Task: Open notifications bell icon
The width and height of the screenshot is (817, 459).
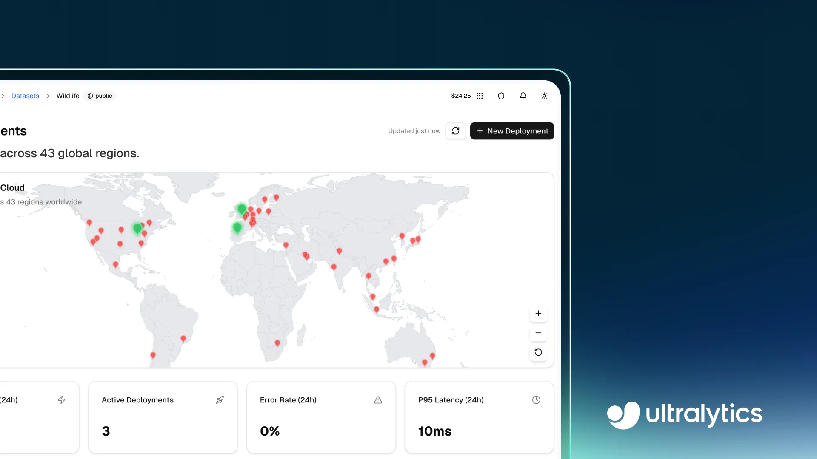Action: [523, 96]
